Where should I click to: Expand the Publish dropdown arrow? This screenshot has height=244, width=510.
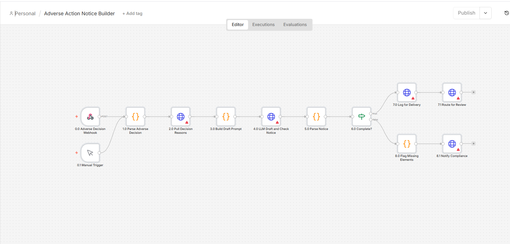(486, 13)
